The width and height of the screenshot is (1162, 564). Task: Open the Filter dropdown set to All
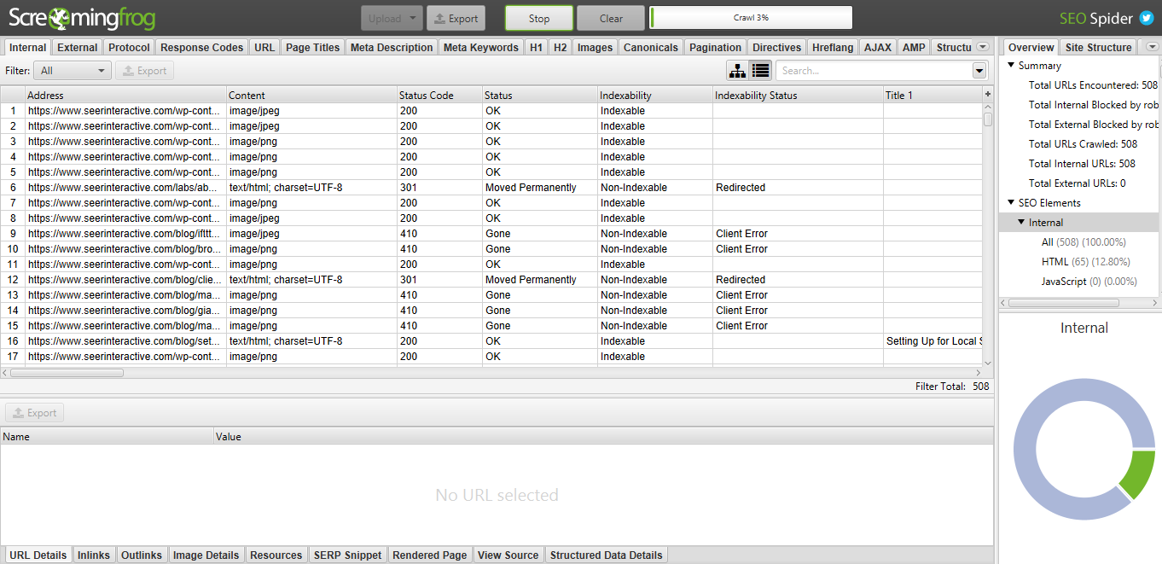[73, 71]
